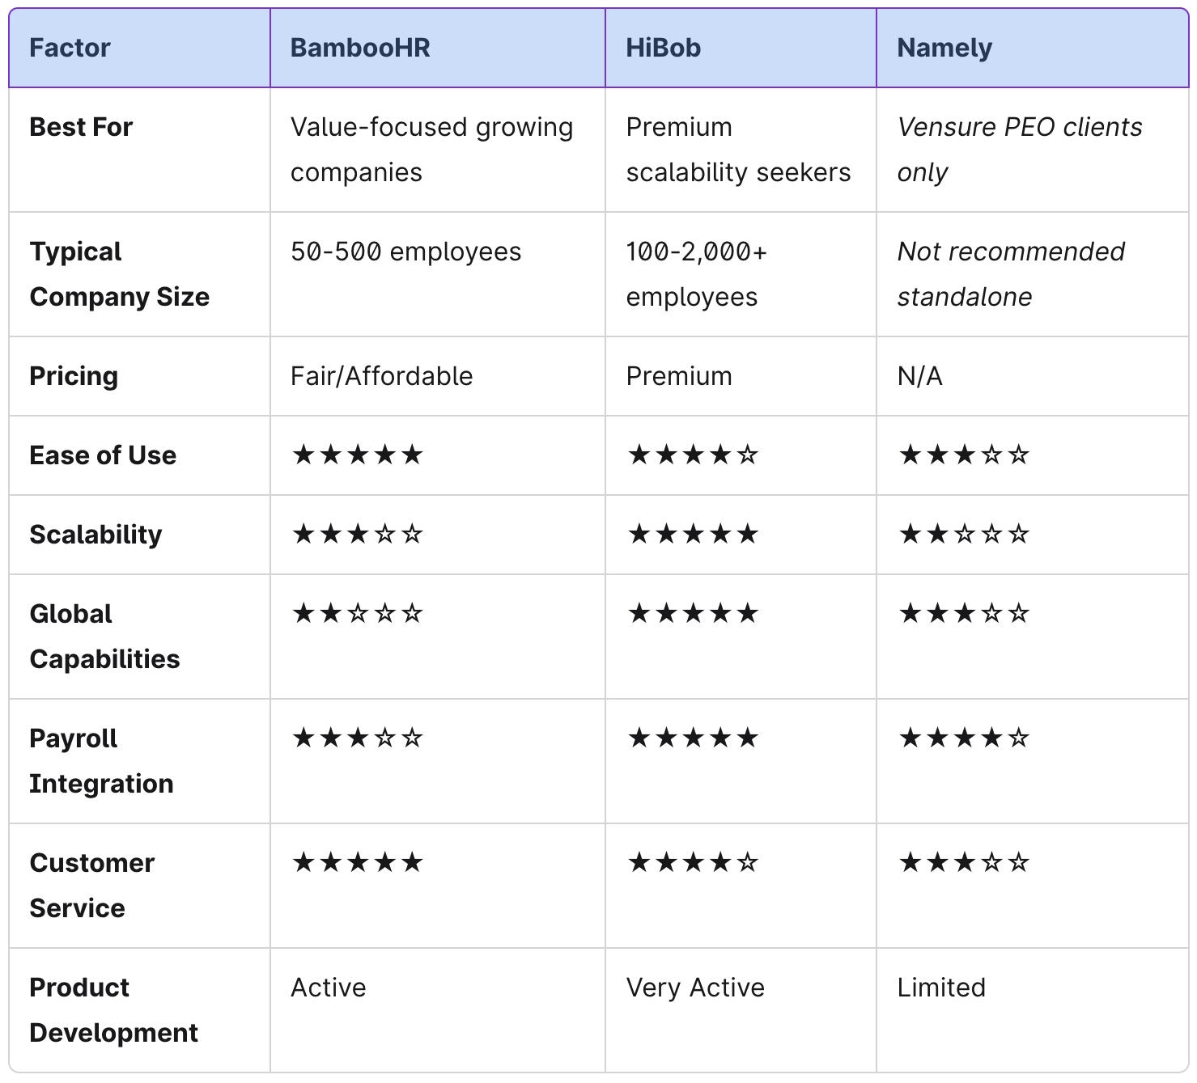The width and height of the screenshot is (1197, 1083).
Task: Click BambooHR's Ease of Use star rating
Action: 358,455
